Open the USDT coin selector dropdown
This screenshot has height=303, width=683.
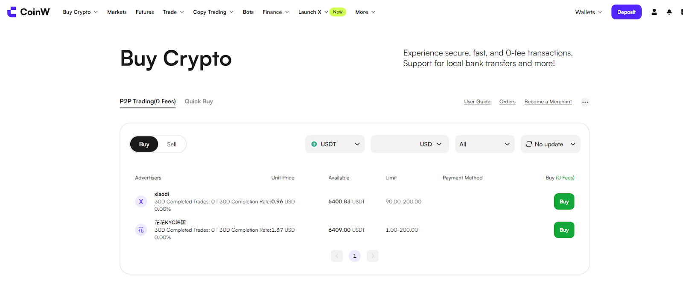[x=335, y=144]
